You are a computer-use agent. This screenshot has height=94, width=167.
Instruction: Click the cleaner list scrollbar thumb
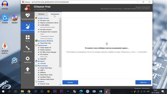60,43
